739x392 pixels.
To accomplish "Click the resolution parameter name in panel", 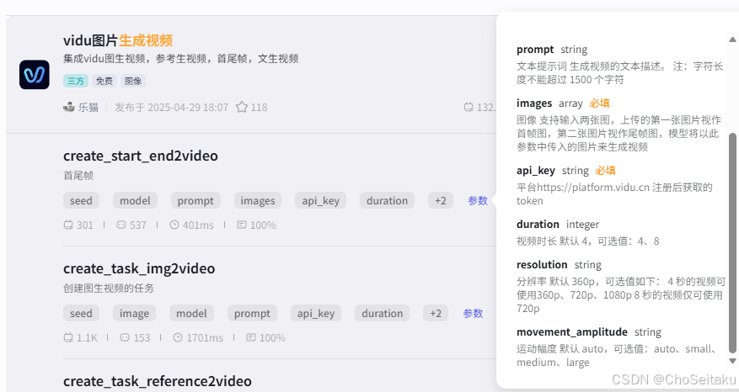I will pos(542,264).
